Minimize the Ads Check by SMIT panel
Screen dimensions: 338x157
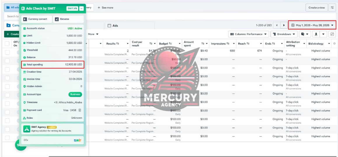(x=81, y=9)
